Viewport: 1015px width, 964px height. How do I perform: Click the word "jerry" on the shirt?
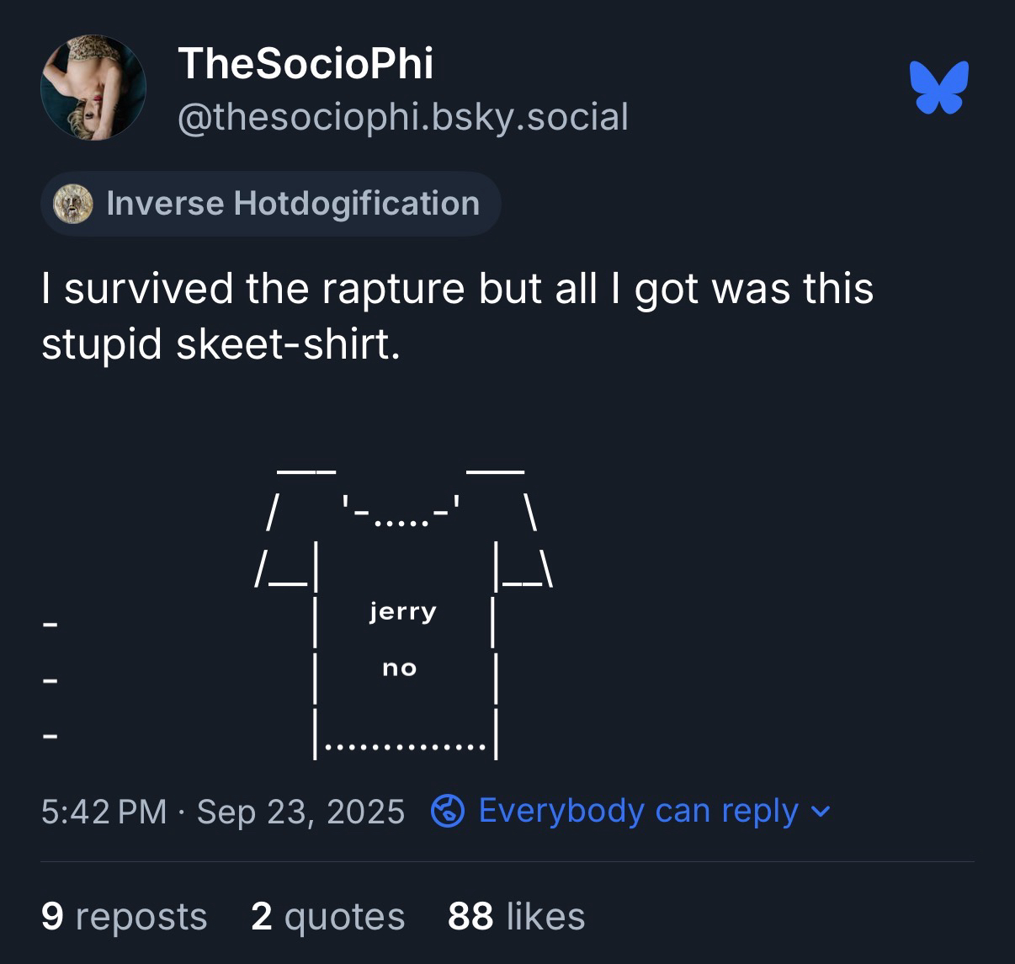tap(402, 610)
